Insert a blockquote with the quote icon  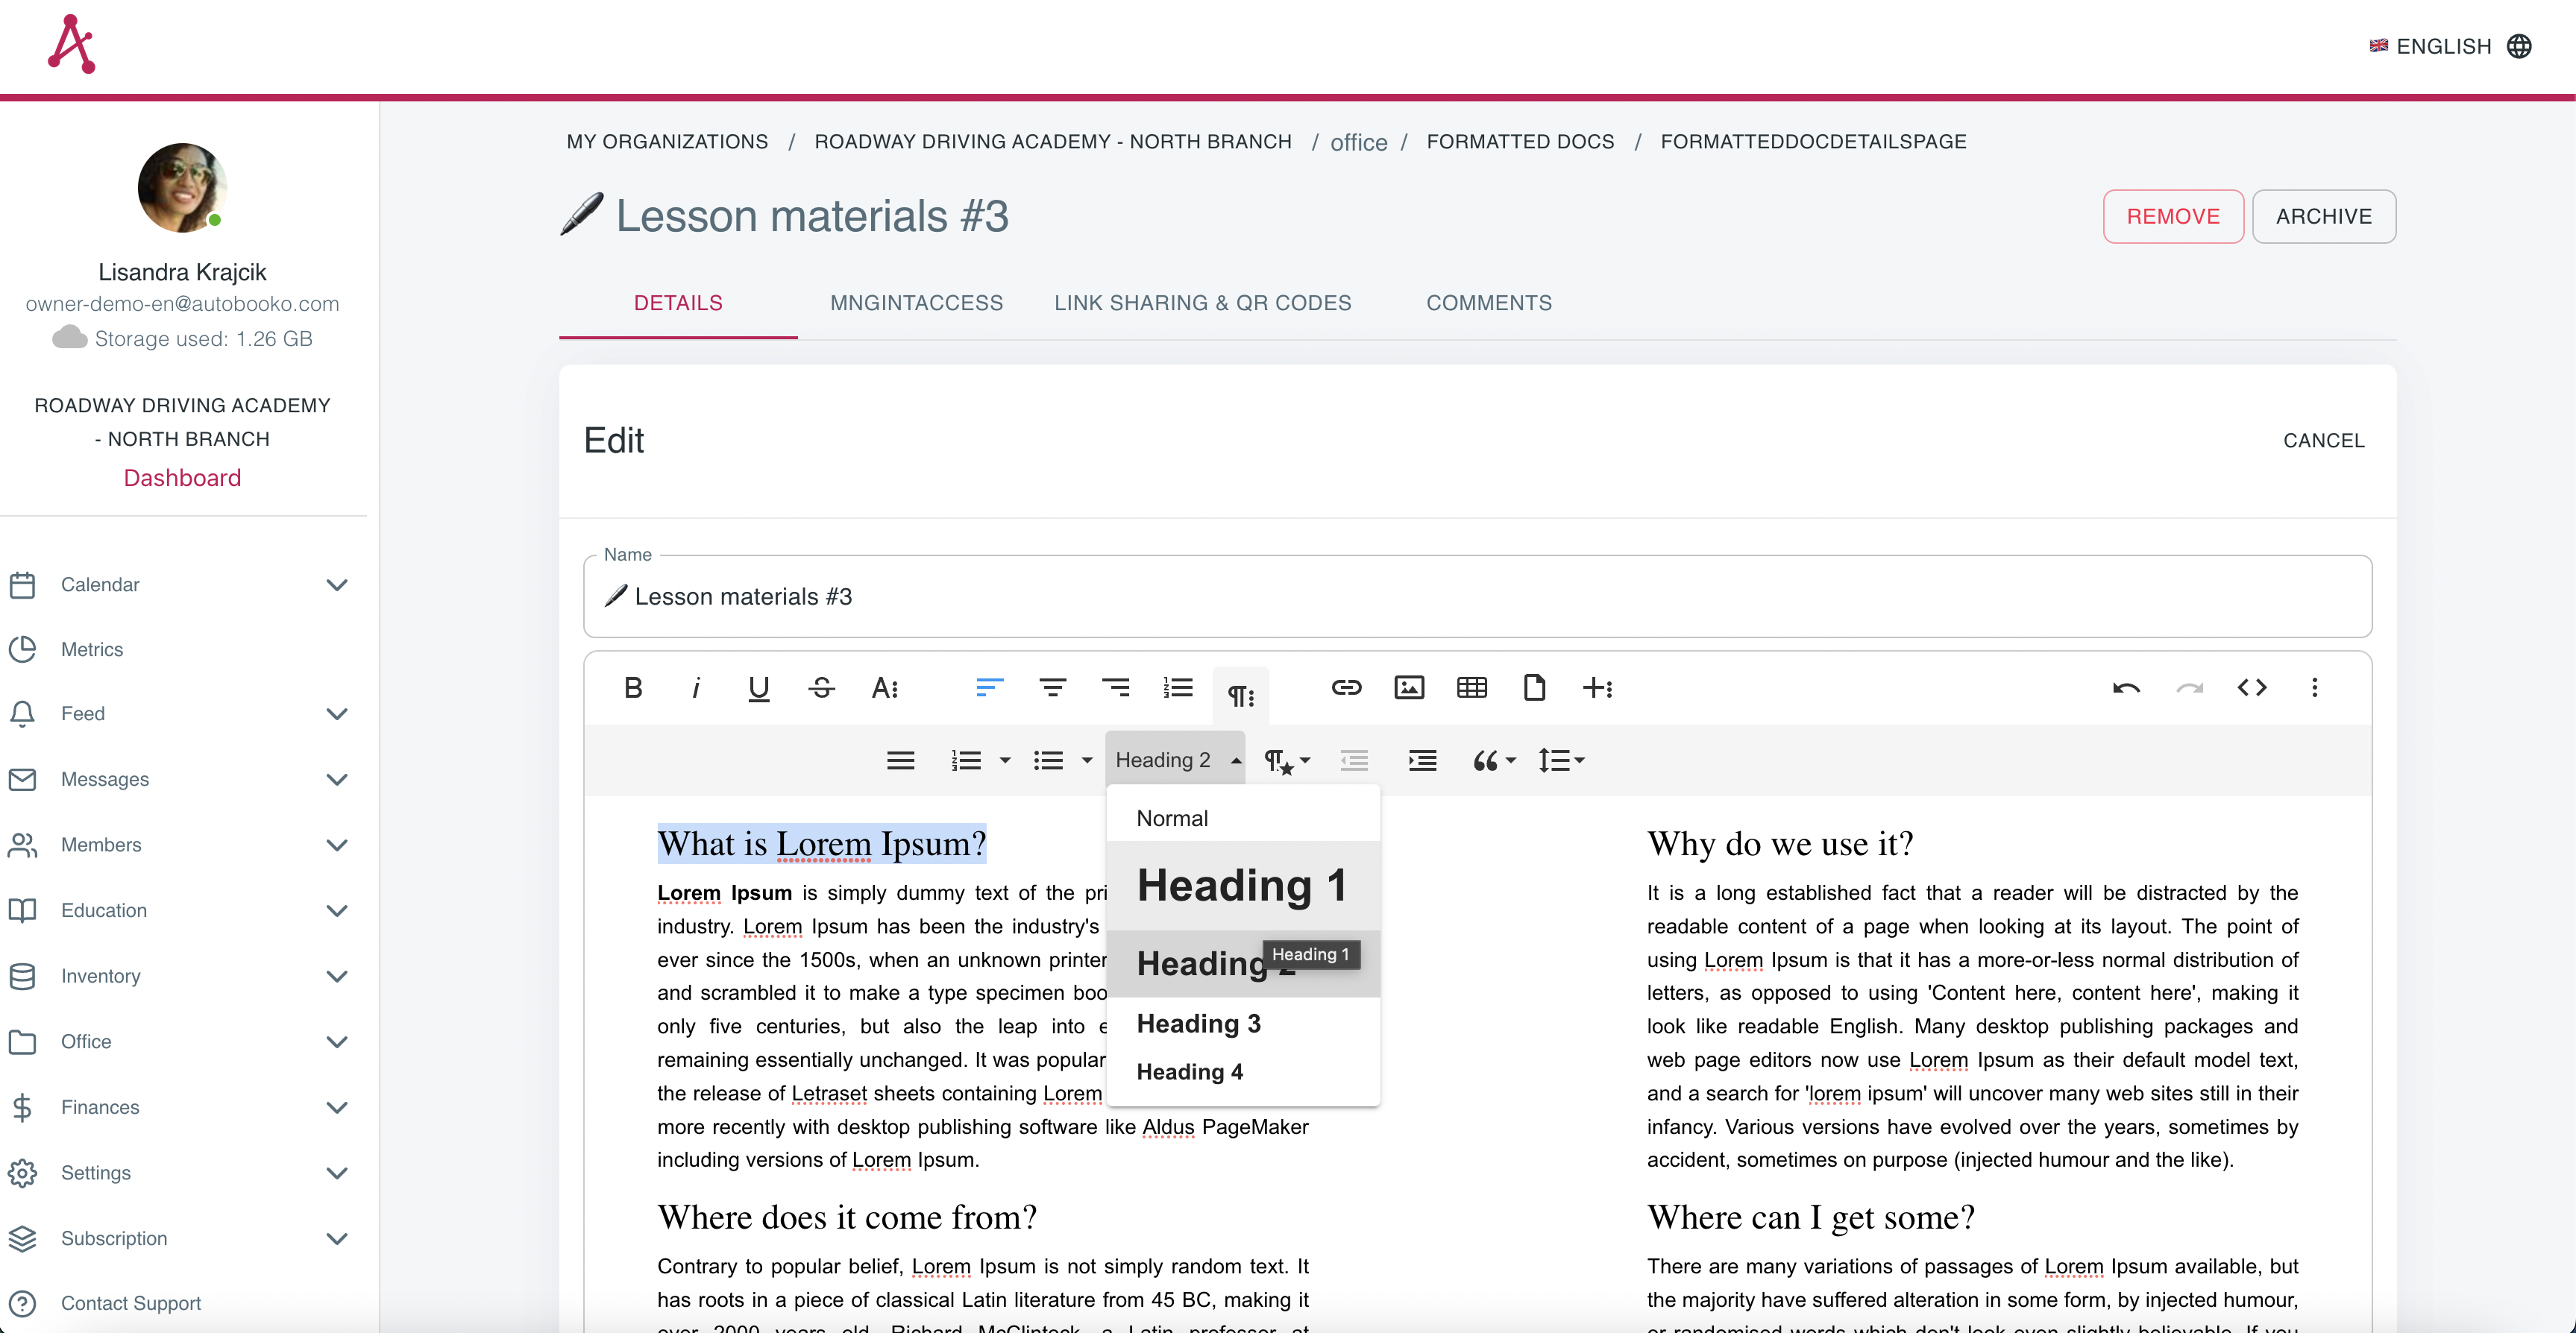tap(1485, 760)
